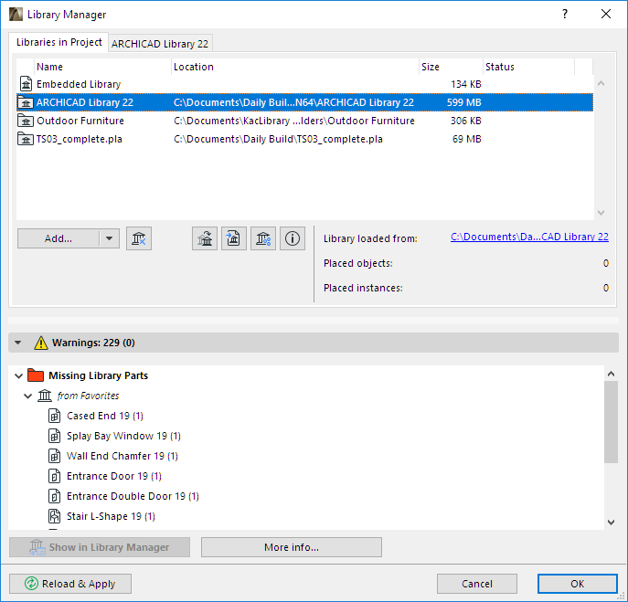Select the TS03_complete.pla library name

point(80,139)
